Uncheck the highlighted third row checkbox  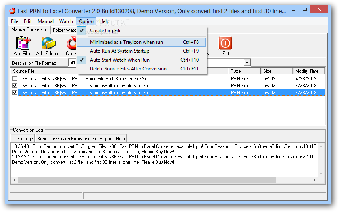tap(15, 93)
